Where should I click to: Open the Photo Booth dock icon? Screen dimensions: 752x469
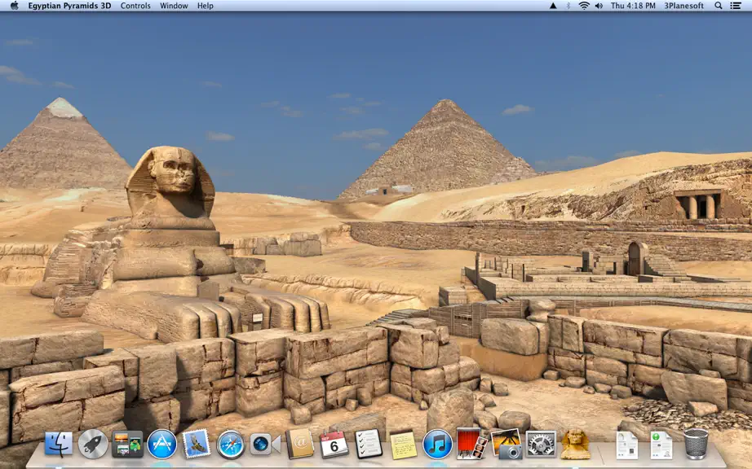tap(471, 444)
